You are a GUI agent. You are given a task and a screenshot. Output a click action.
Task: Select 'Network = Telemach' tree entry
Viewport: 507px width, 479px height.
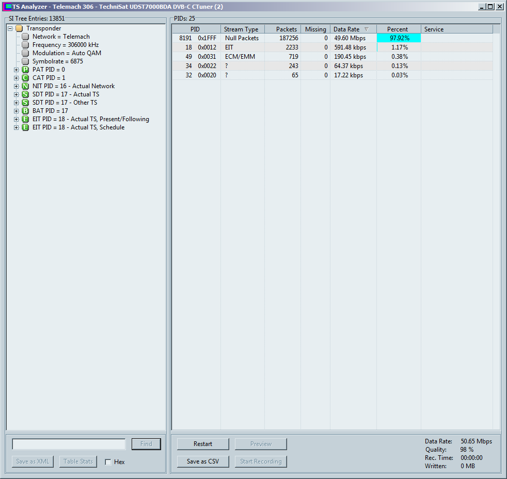(61, 37)
